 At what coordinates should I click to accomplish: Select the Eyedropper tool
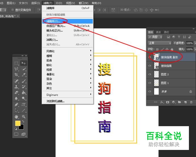click(24, 75)
